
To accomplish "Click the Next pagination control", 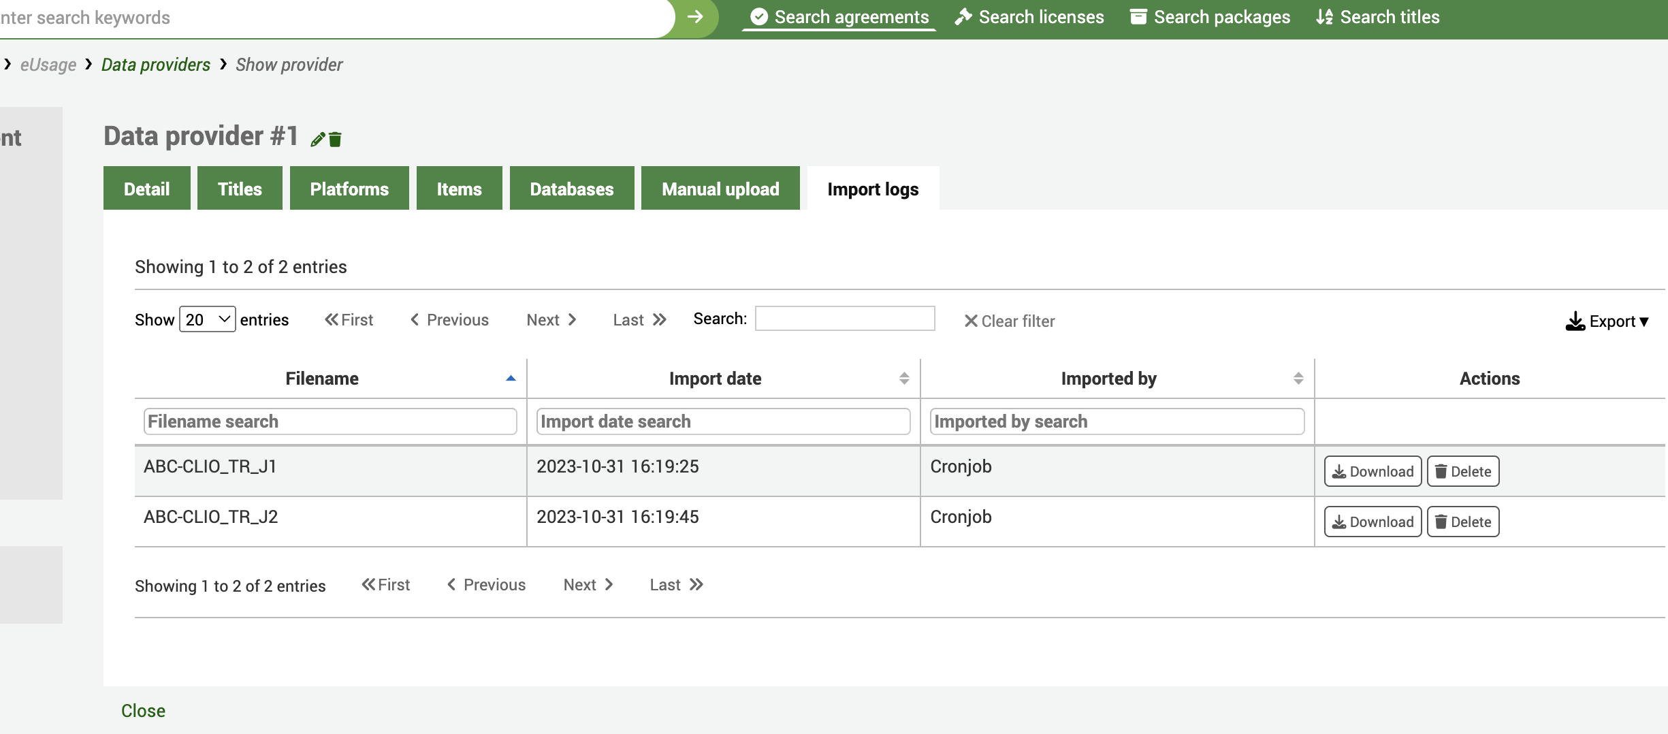I will click(551, 319).
